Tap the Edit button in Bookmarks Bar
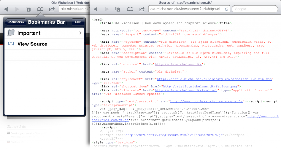 click(78, 22)
